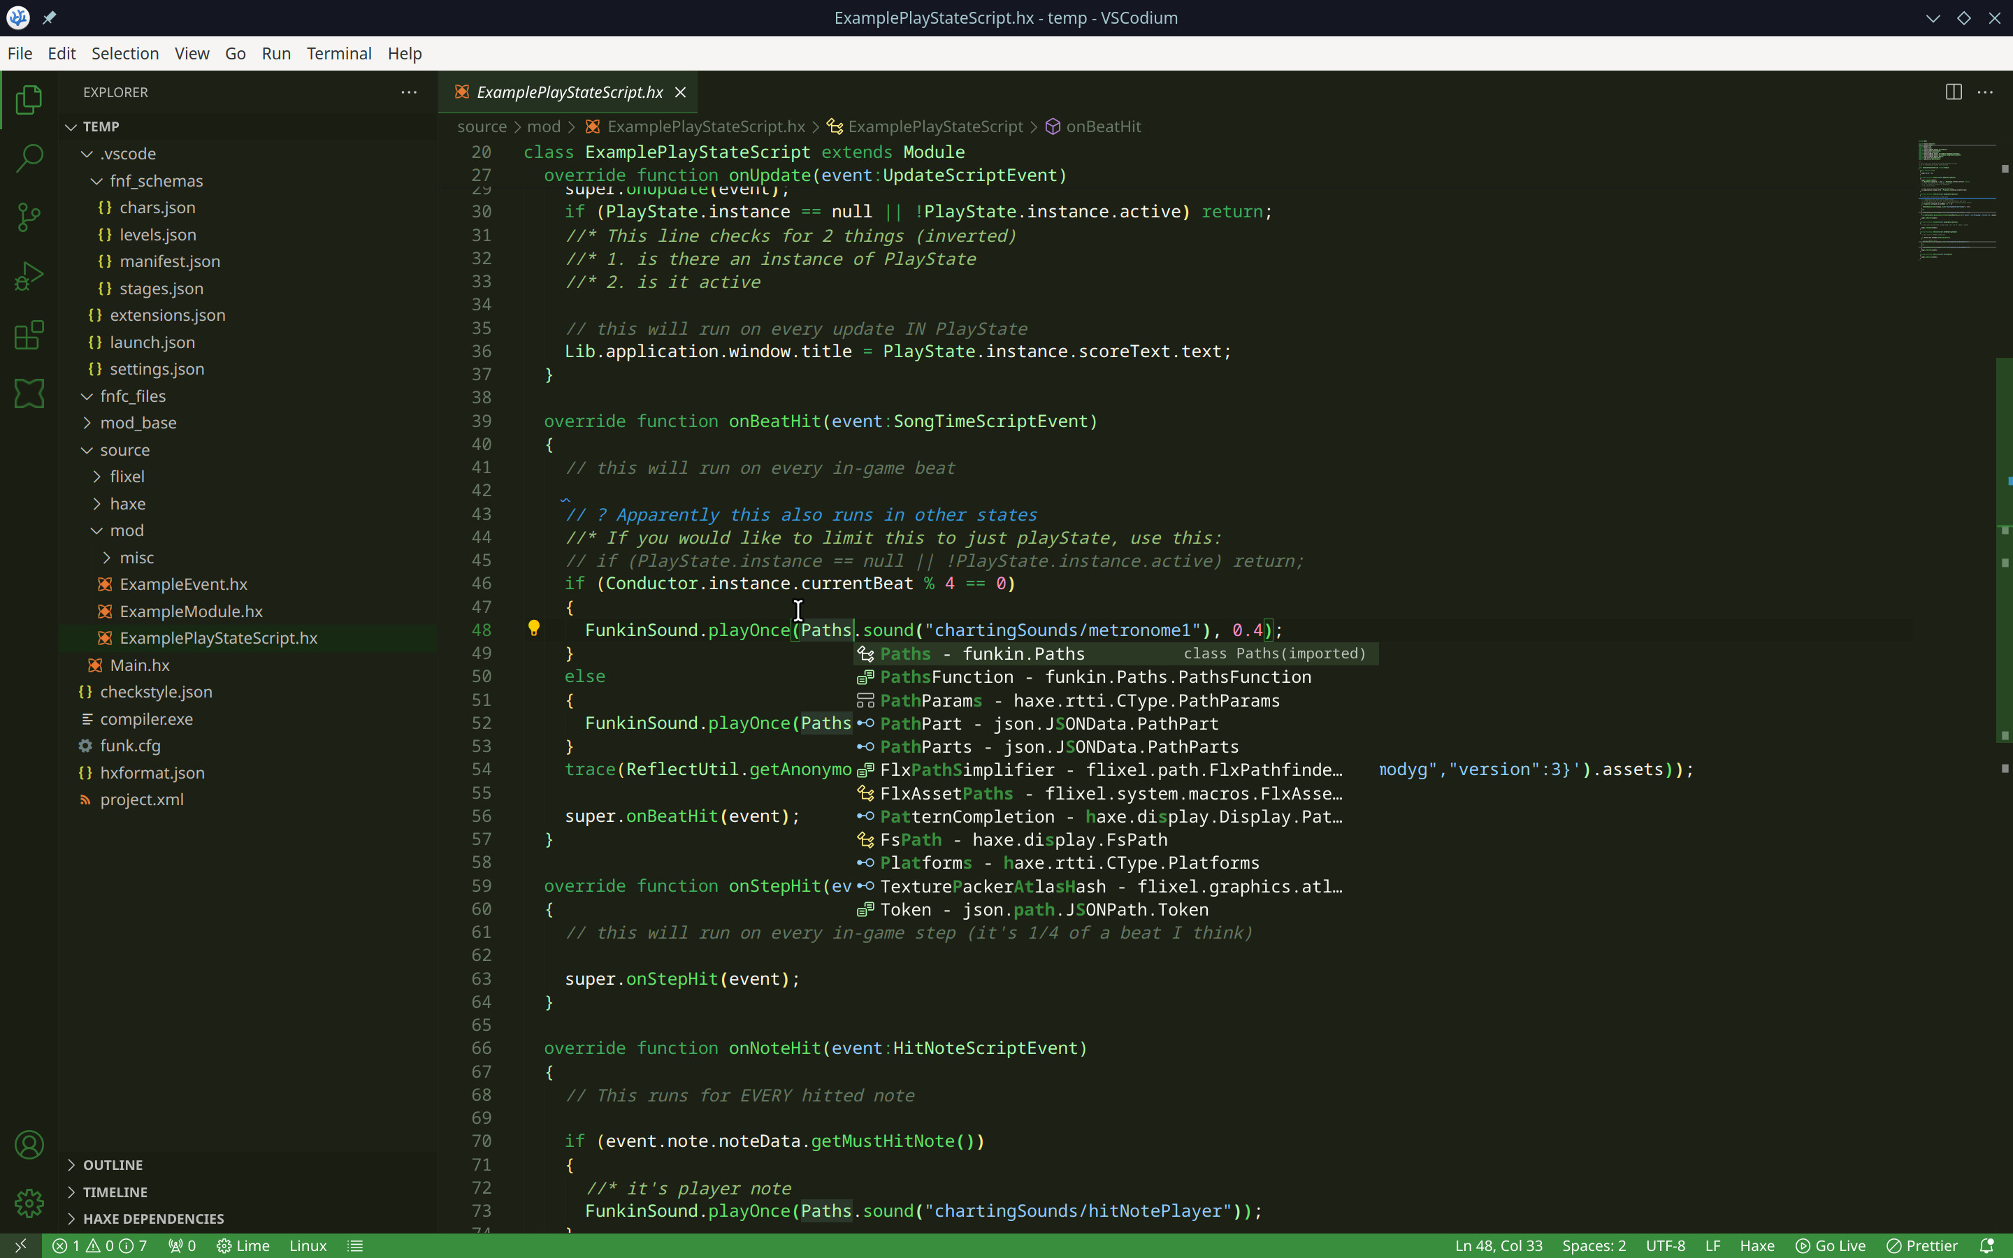The height and width of the screenshot is (1258, 2013).
Task: Select the ExamplePlayStateScript.hx editor tab
Action: pos(565,92)
